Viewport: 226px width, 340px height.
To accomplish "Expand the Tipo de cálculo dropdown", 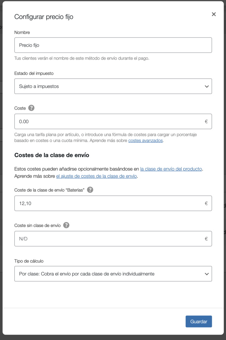I will pyautogui.click(x=113, y=274).
